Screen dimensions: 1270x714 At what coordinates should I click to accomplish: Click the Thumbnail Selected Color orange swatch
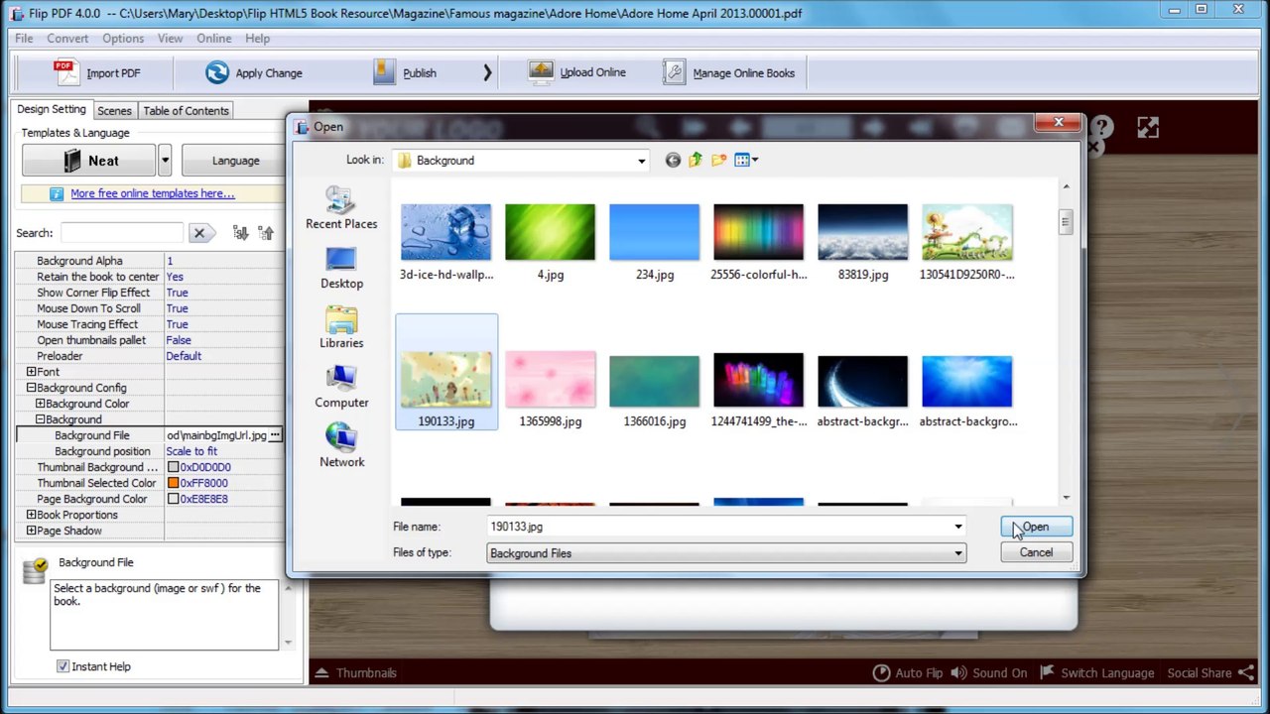173,483
